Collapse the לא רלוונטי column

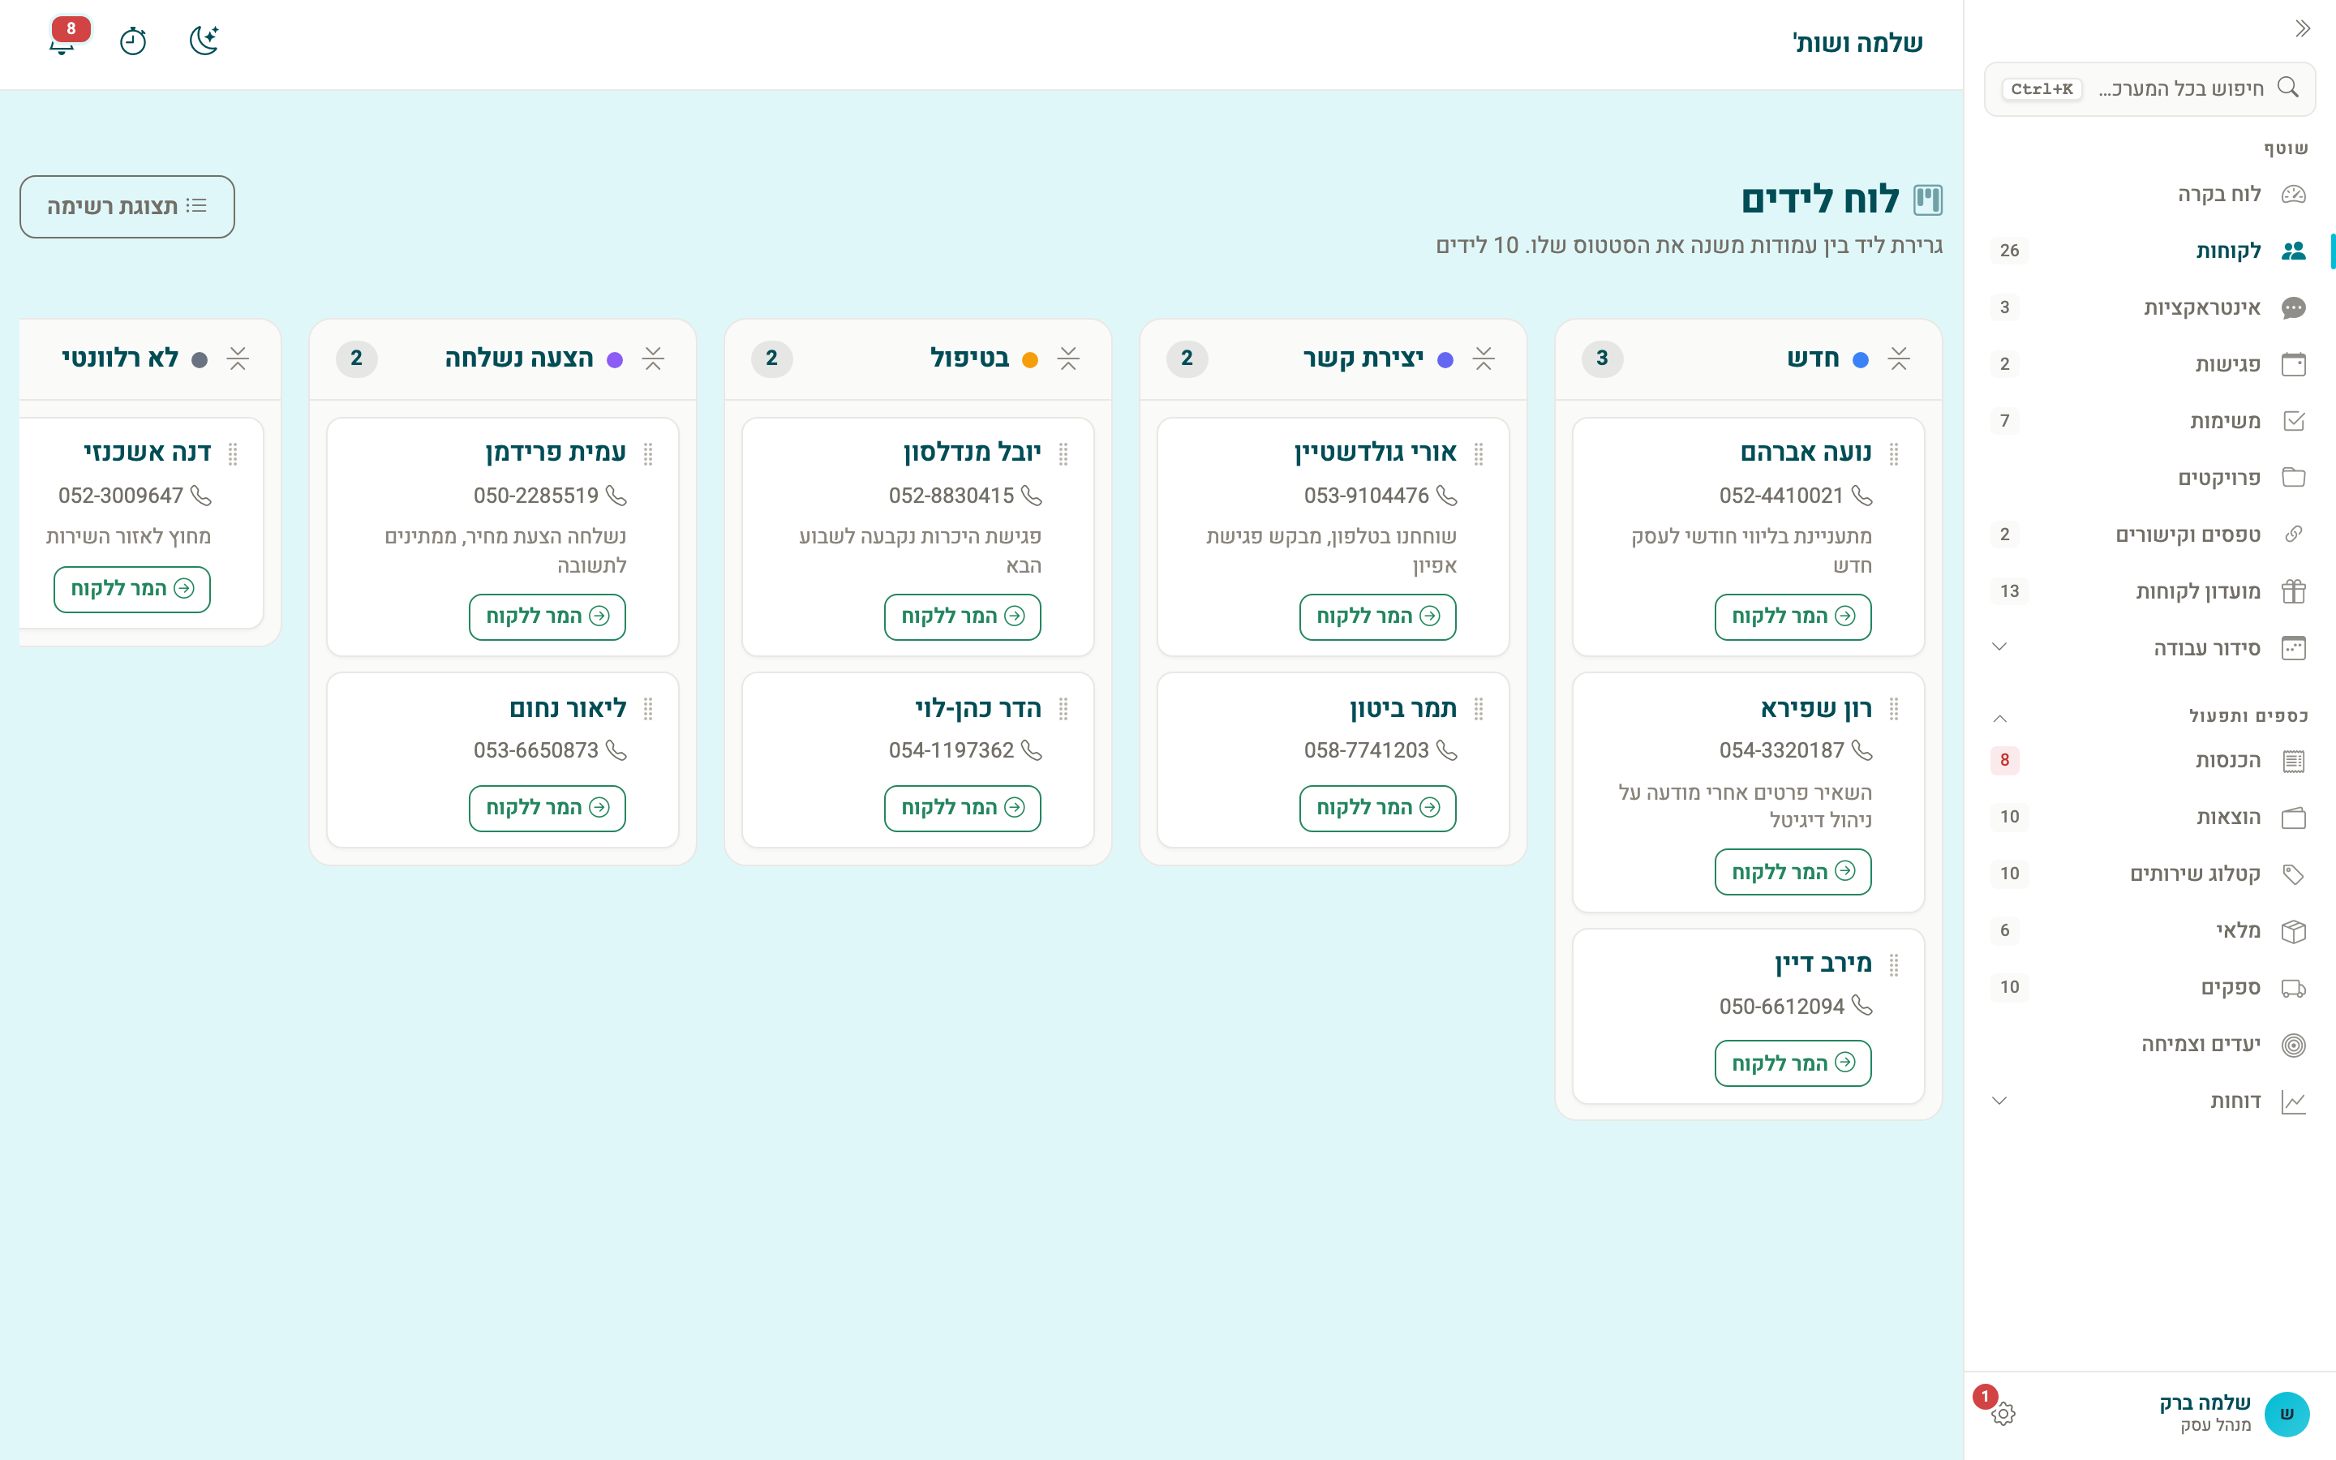238,359
